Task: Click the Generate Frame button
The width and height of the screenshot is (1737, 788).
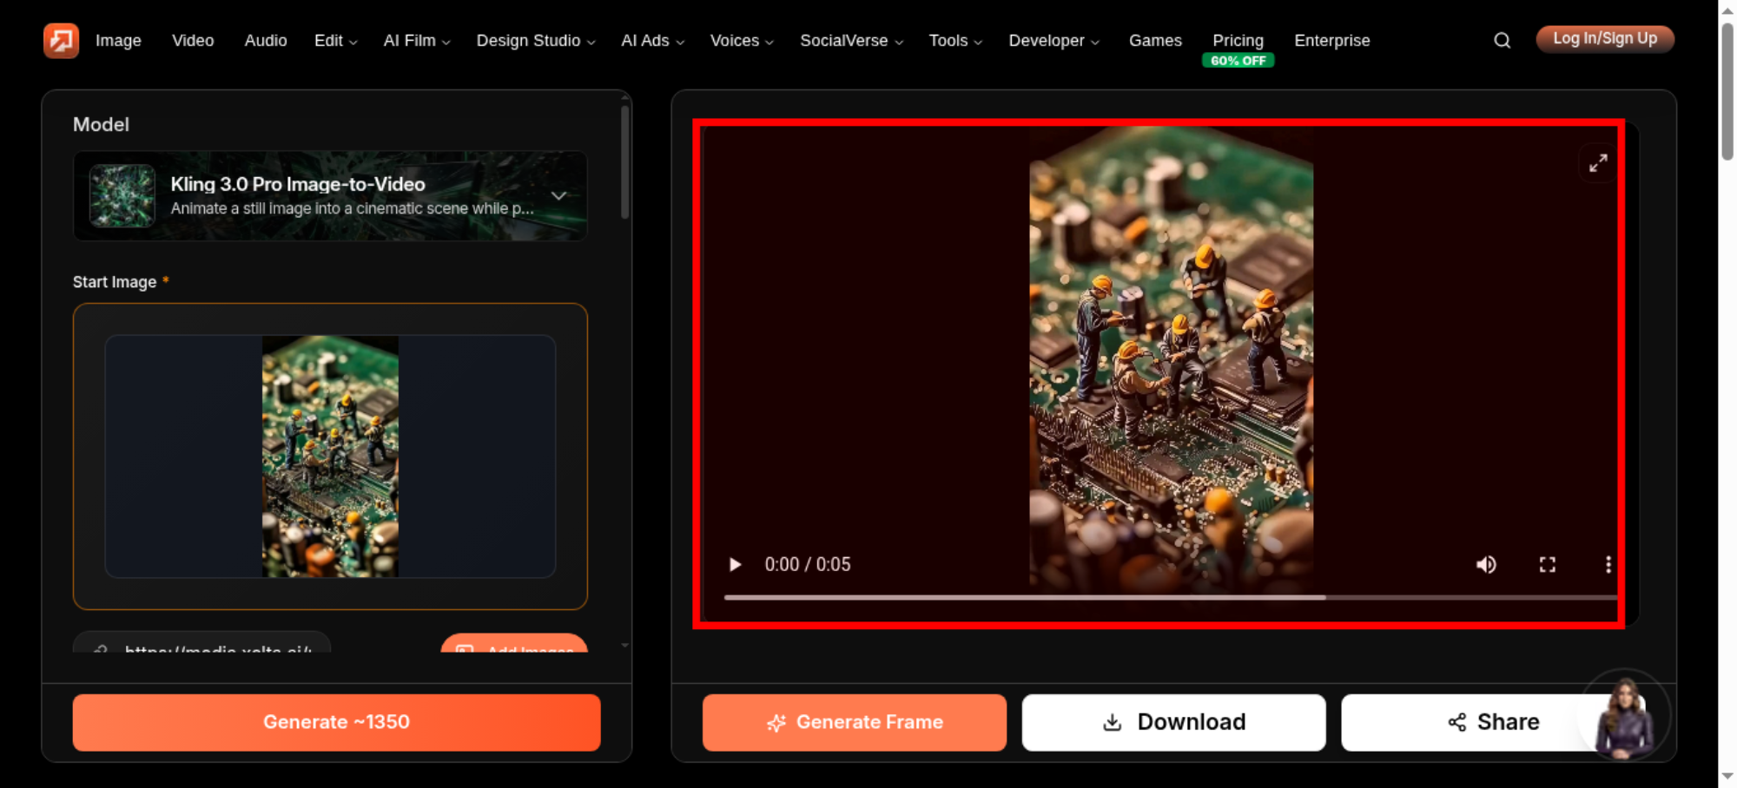Action: click(x=855, y=722)
